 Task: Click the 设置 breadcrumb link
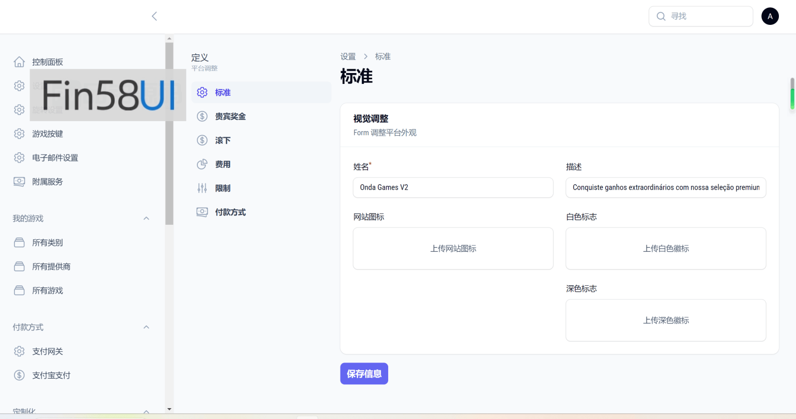[x=348, y=56]
